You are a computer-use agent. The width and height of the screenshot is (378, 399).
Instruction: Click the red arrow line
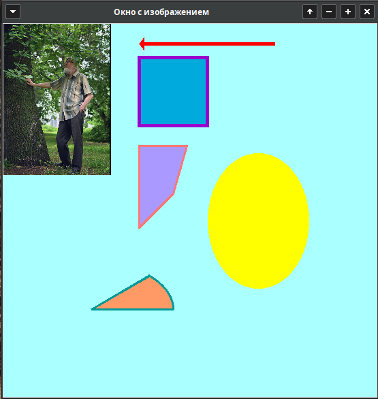pos(207,44)
